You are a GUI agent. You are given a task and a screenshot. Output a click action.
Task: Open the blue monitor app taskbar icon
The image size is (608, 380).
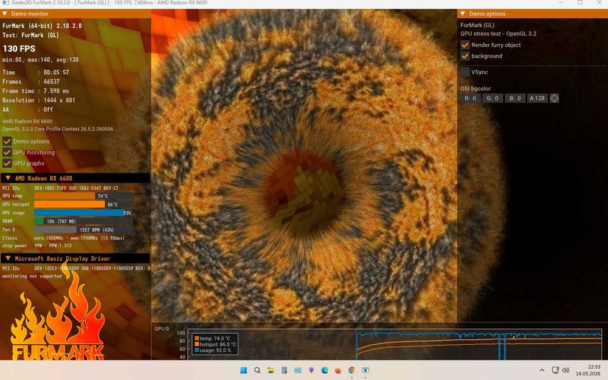tap(298, 370)
